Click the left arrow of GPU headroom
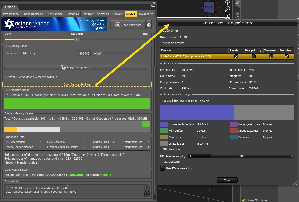Viewport: 299px width, 202px height. (190, 156)
